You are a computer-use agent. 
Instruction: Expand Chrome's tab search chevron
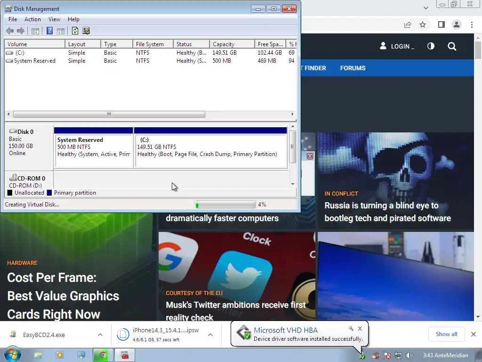pyautogui.click(x=426, y=8)
